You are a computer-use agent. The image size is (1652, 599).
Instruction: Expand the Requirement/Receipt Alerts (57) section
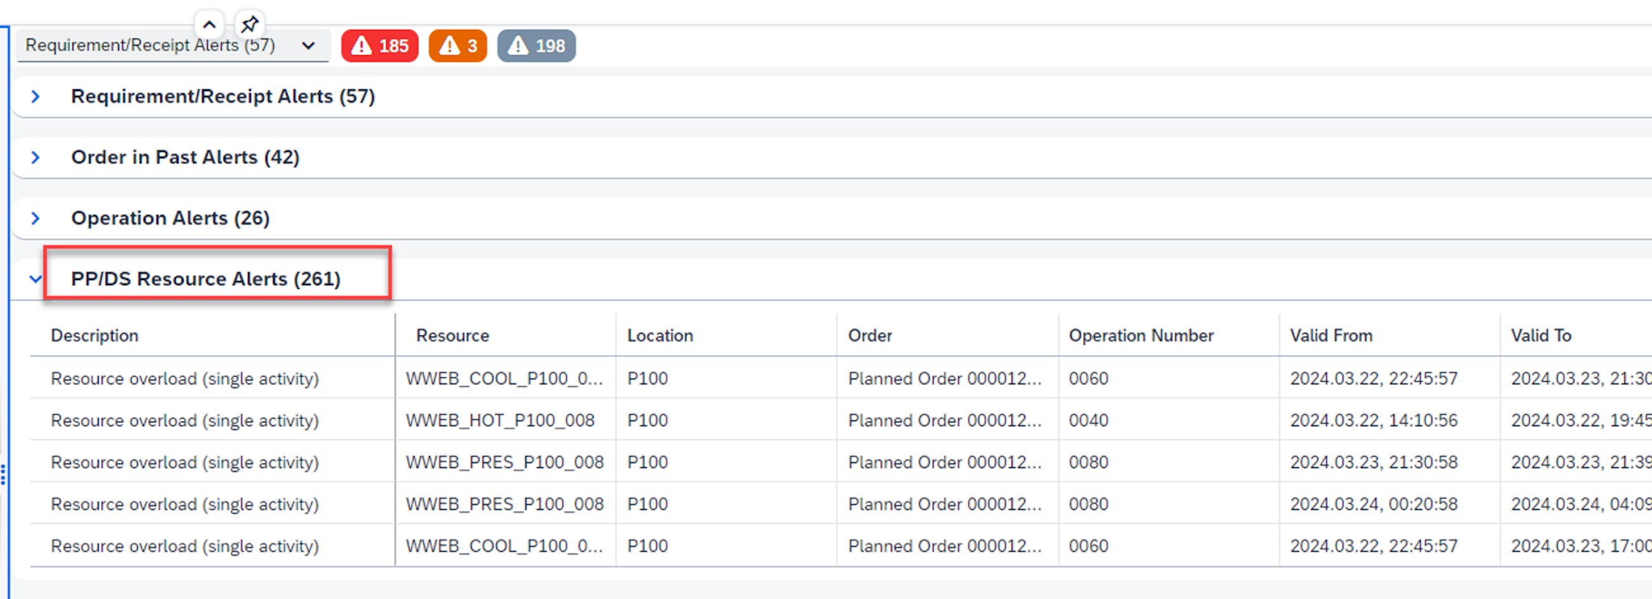(36, 97)
